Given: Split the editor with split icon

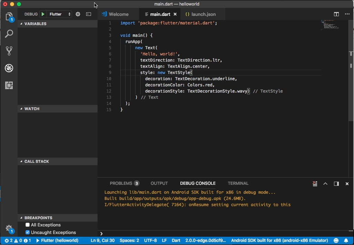Looking at the screenshot, I should click(336, 14).
